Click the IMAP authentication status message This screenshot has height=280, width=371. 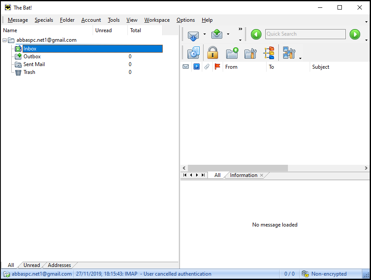pos(144,274)
